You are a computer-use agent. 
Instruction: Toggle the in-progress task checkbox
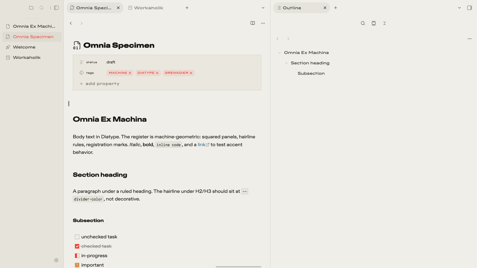point(77,255)
